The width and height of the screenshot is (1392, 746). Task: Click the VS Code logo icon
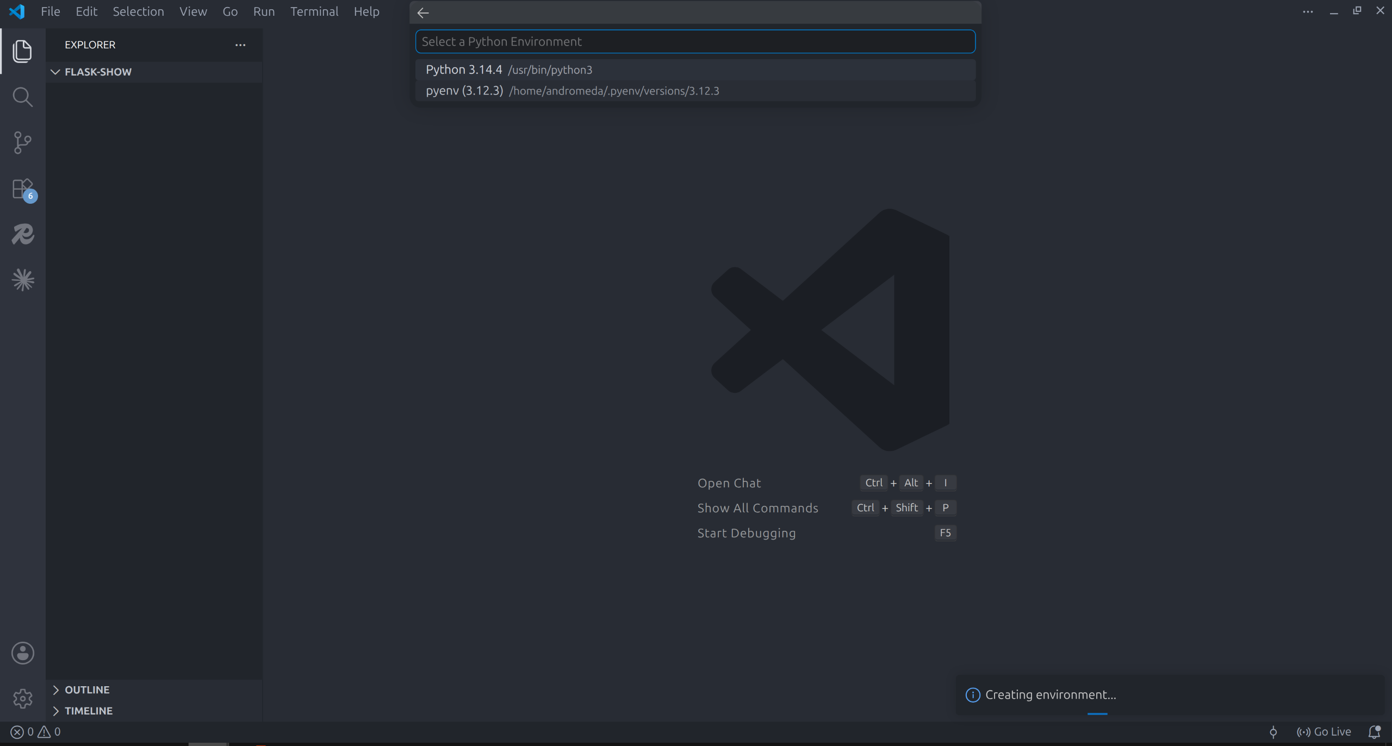click(17, 11)
